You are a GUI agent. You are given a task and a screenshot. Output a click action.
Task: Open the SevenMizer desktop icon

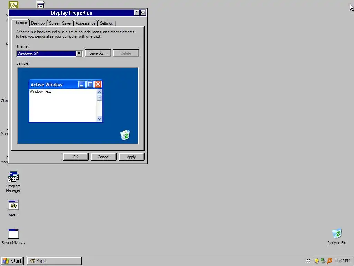13,234
